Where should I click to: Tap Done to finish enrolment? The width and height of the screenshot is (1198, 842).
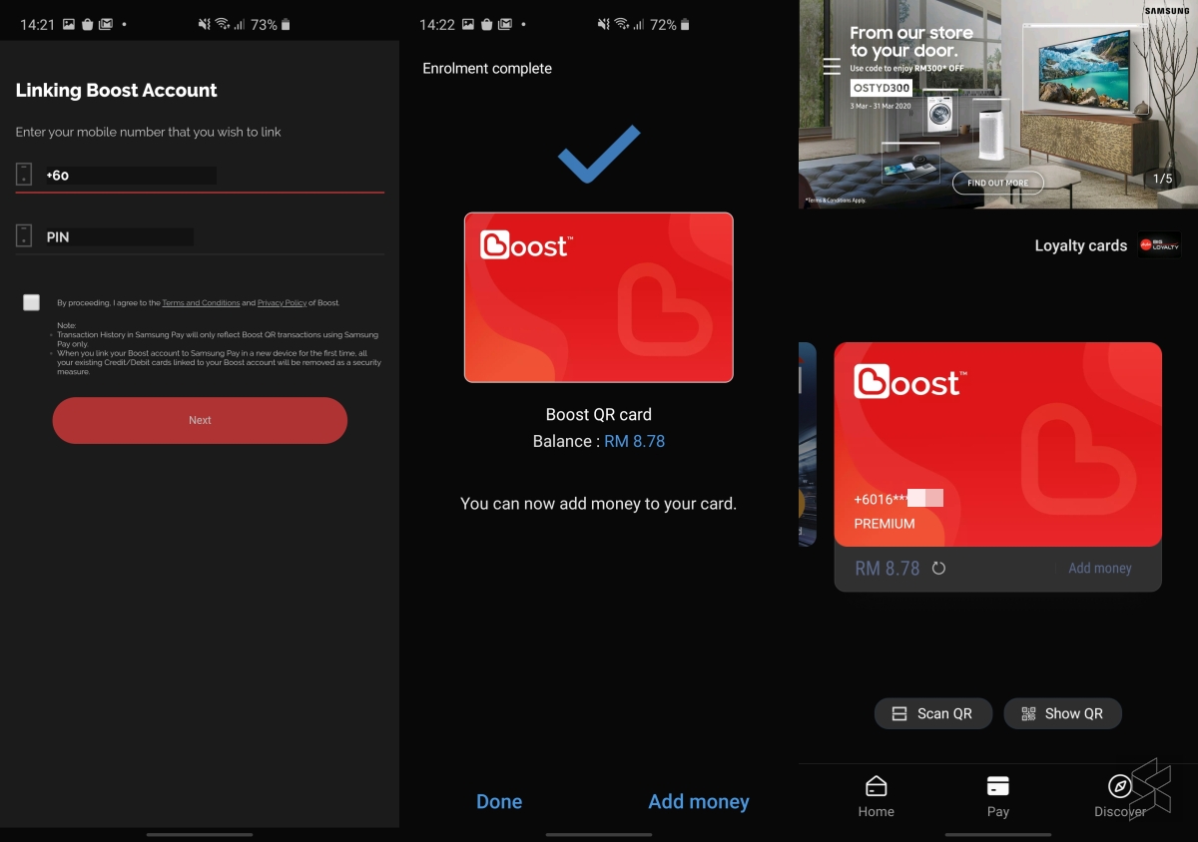[x=498, y=801]
